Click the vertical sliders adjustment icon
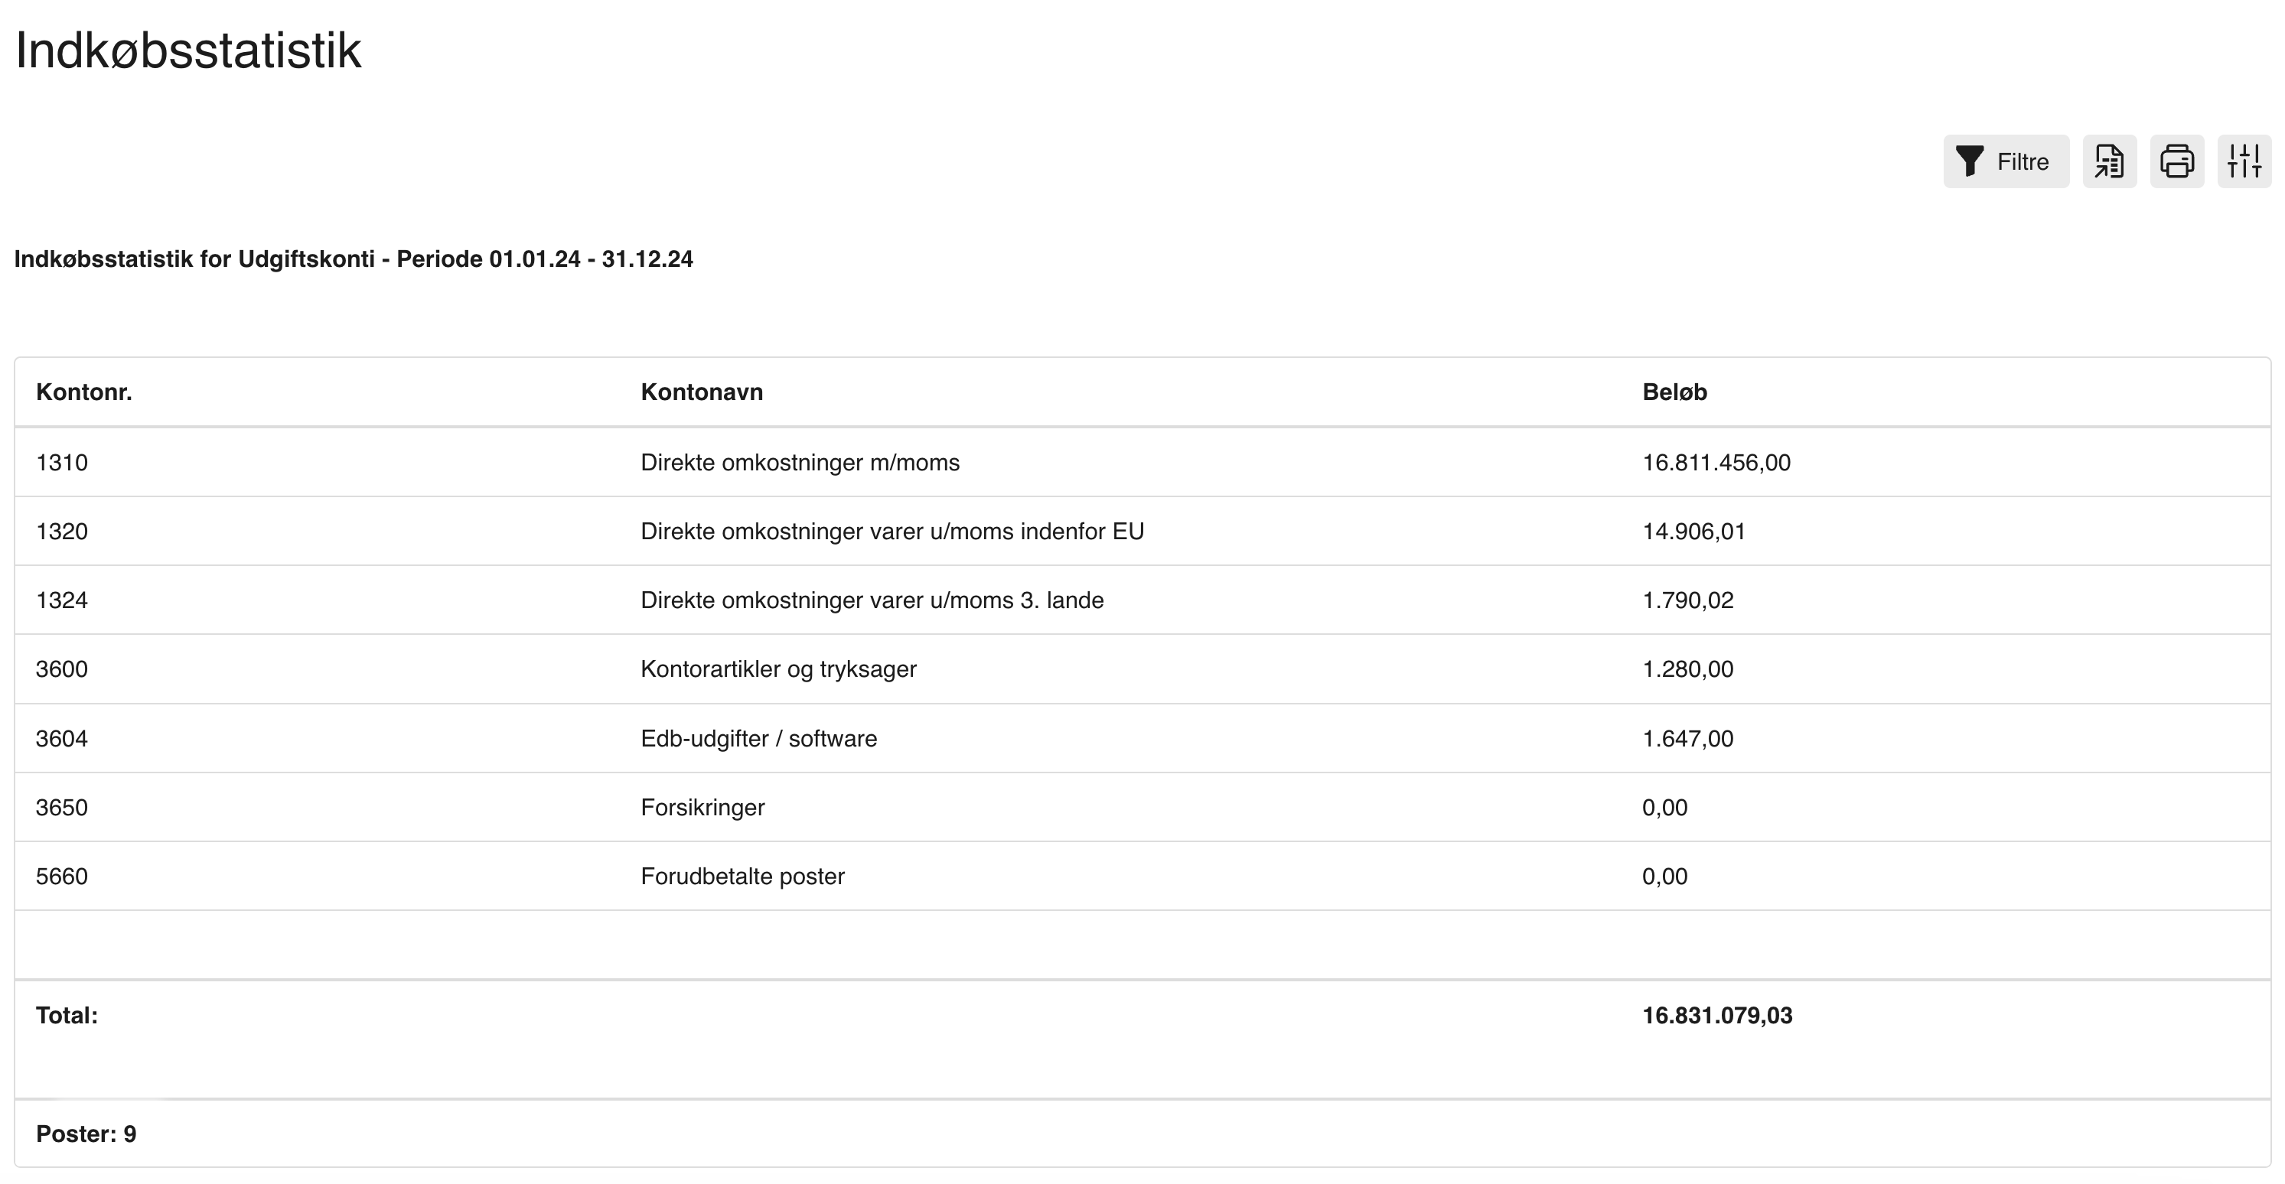 [2244, 161]
